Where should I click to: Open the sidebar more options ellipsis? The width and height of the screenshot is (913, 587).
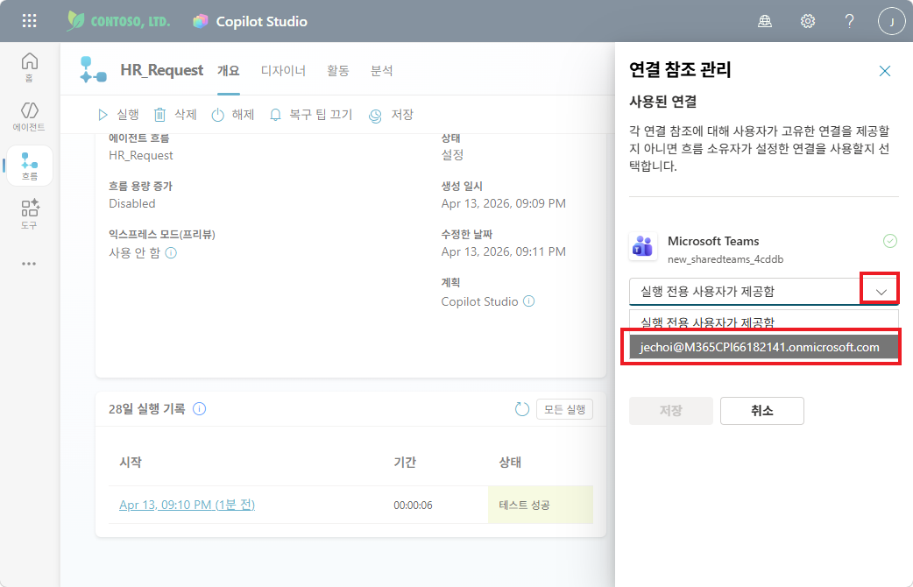point(29,264)
